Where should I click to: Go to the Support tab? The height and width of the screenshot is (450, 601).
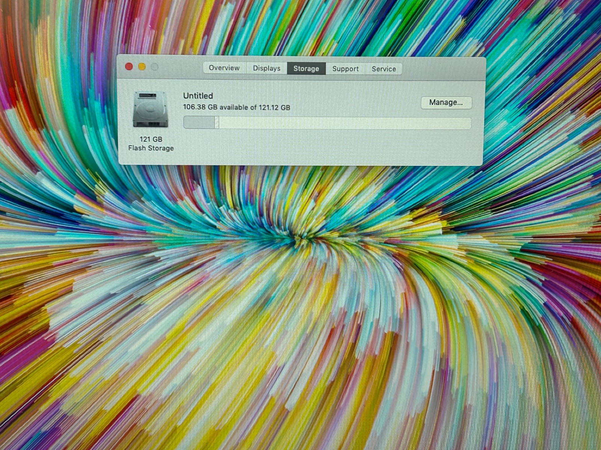click(x=346, y=69)
